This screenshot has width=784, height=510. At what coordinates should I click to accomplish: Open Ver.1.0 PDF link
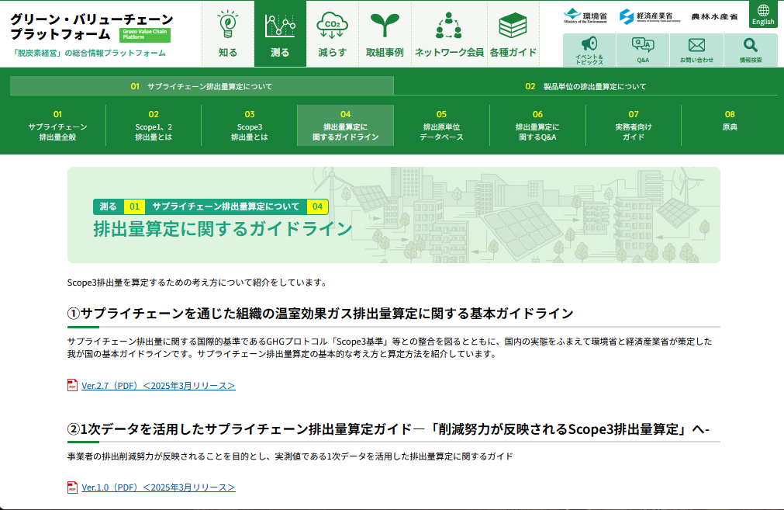(x=158, y=487)
